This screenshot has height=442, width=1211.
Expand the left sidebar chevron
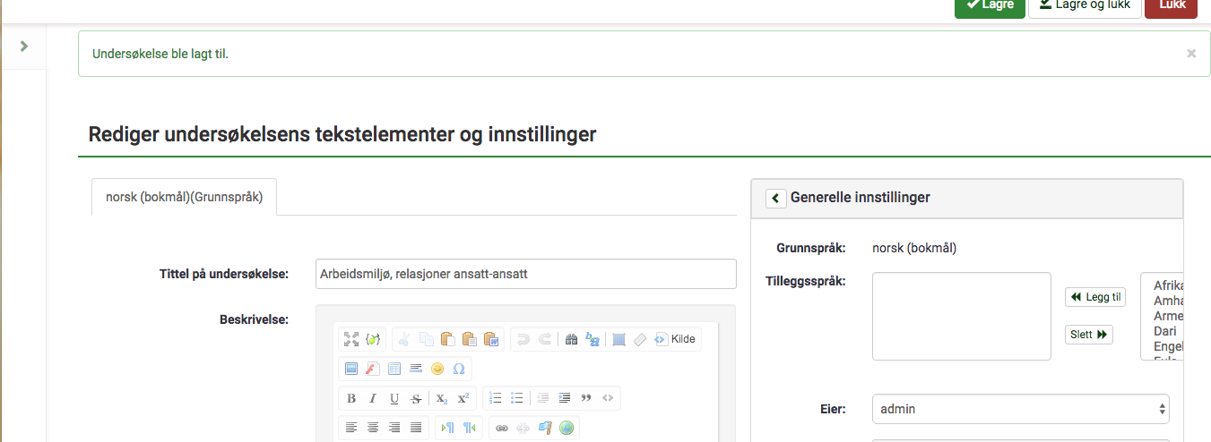tap(24, 46)
